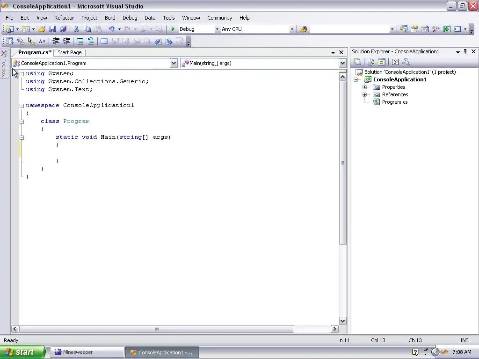
Task: Refresh the Solution Explorer
Action: (x=382, y=62)
